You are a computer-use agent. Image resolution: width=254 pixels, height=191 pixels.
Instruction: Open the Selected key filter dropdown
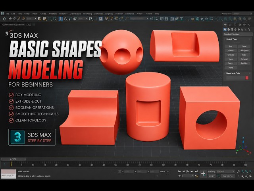click(x=226, y=172)
